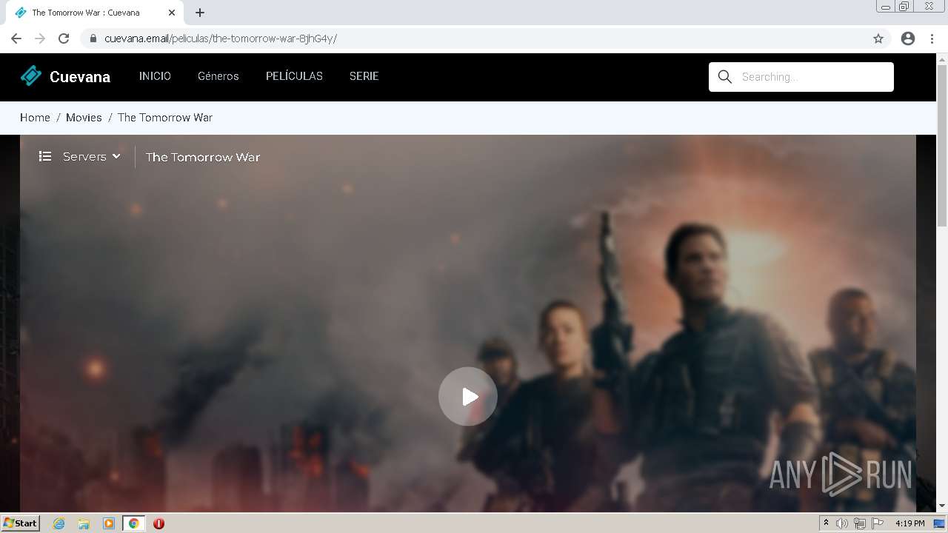
Task: Bookmark this page with the star
Action: pyautogui.click(x=878, y=38)
